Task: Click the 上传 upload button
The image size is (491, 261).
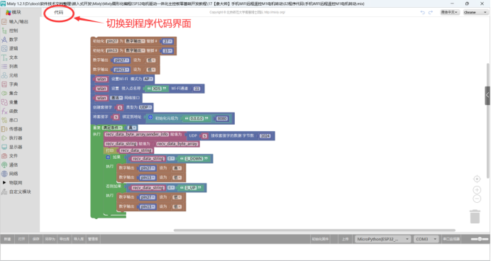Action: tap(345, 239)
